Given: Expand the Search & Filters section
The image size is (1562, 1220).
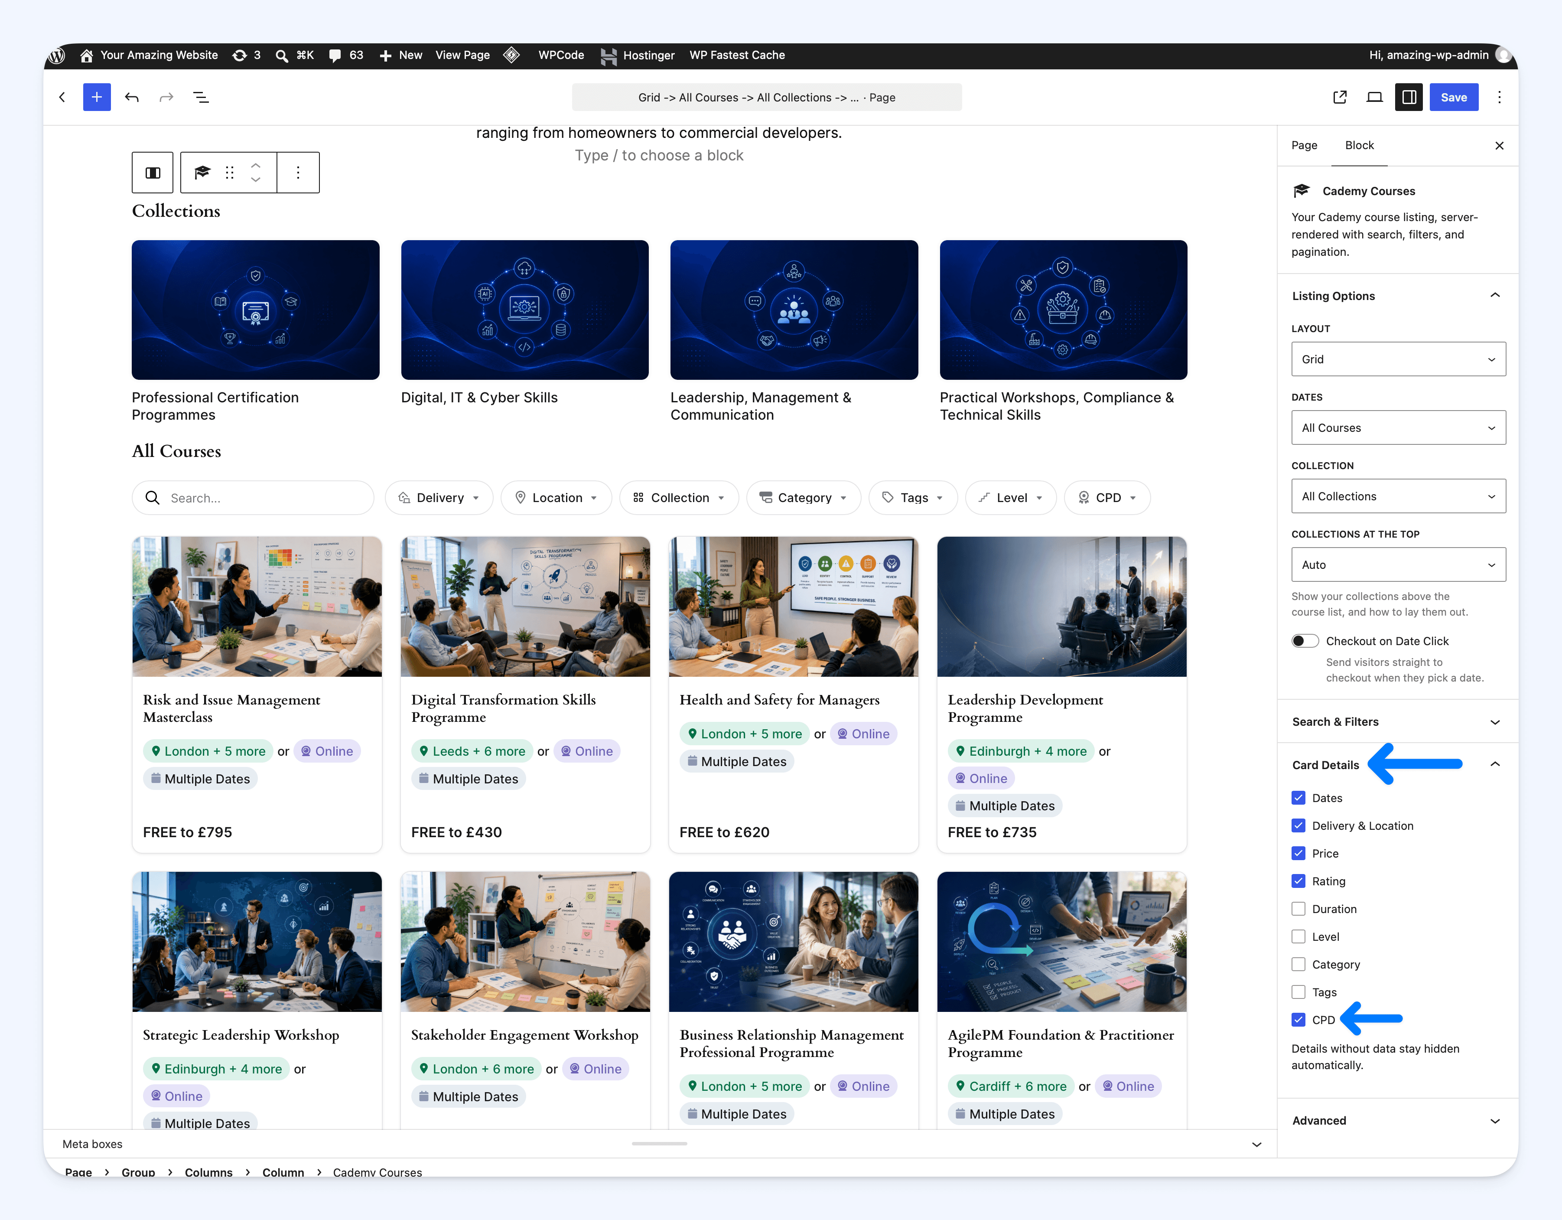Looking at the screenshot, I should point(1397,722).
